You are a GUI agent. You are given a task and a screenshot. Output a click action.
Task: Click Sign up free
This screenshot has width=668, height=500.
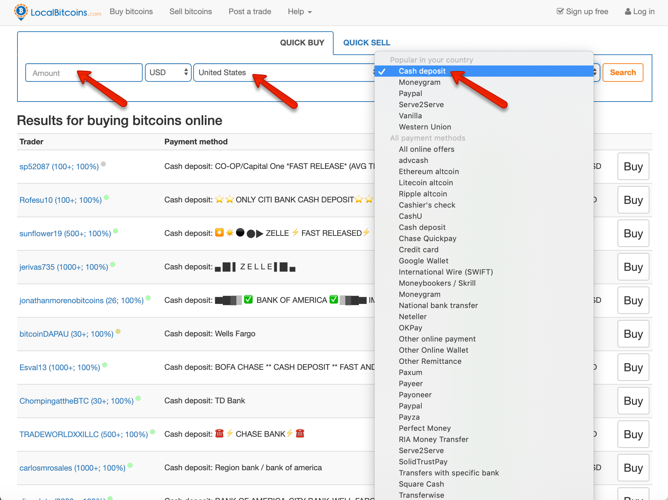tap(582, 12)
